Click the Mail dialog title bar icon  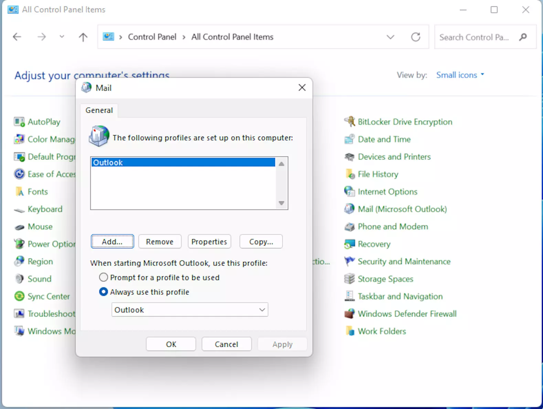coord(86,88)
